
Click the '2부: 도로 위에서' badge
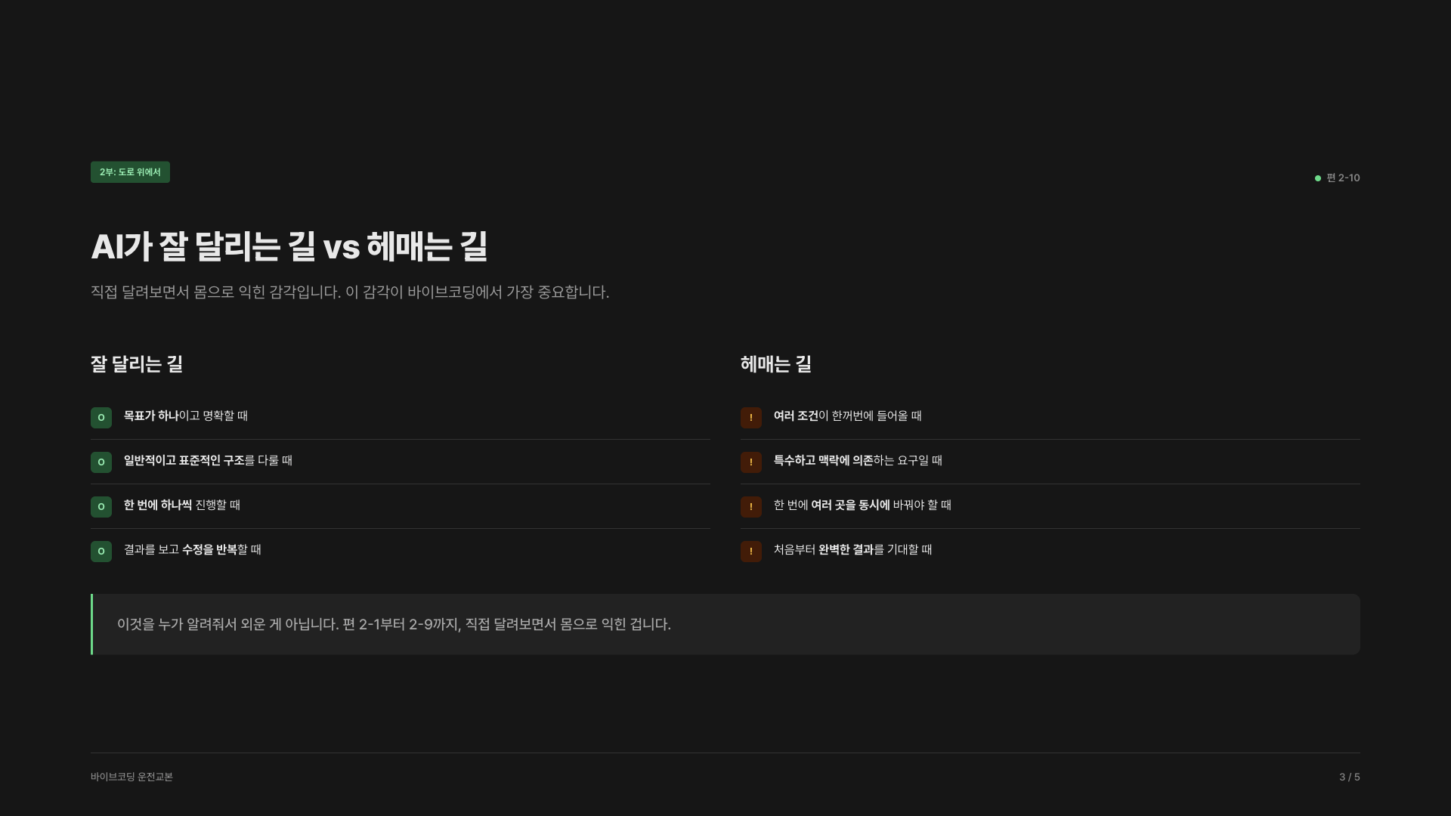pos(130,172)
